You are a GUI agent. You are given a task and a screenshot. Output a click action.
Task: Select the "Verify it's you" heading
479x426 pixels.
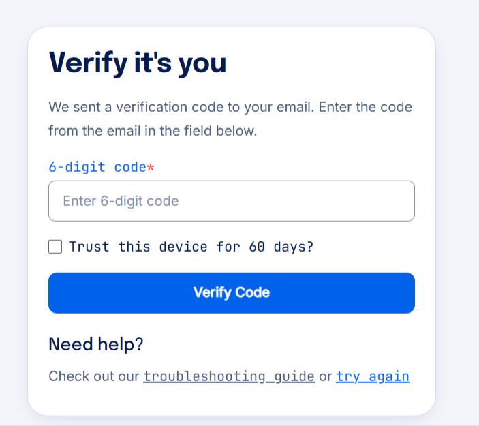(x=138, y=63)
